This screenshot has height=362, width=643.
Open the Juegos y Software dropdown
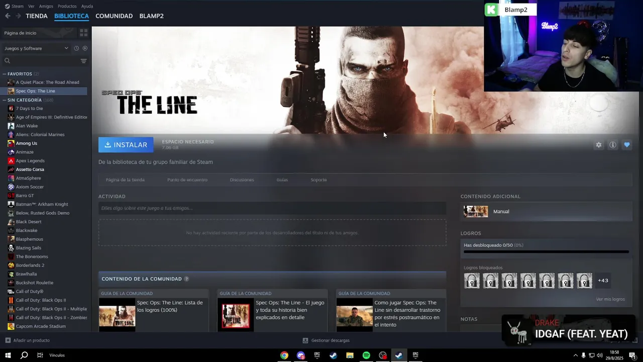tap(36, 48)
